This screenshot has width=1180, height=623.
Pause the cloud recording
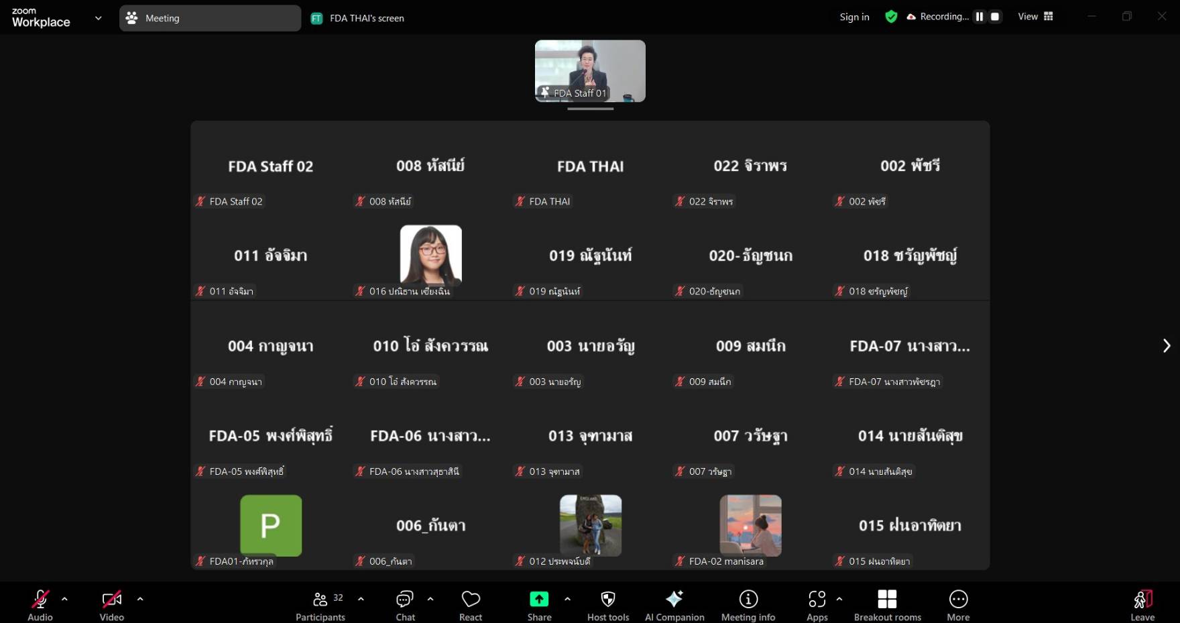pyautogui.click(x=980, y=17)
